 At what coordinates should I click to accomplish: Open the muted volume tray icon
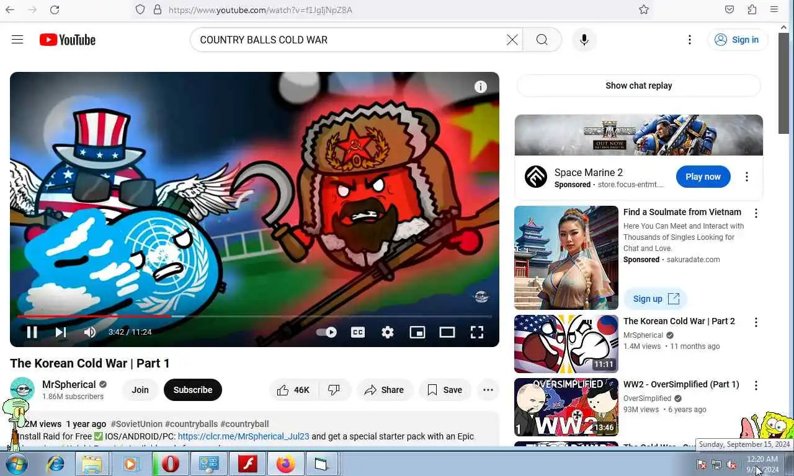[732, 464]
